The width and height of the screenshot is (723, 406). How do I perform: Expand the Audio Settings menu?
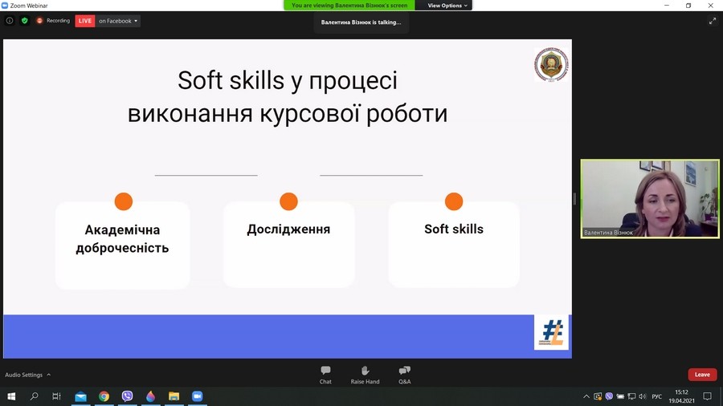(27, 375)
